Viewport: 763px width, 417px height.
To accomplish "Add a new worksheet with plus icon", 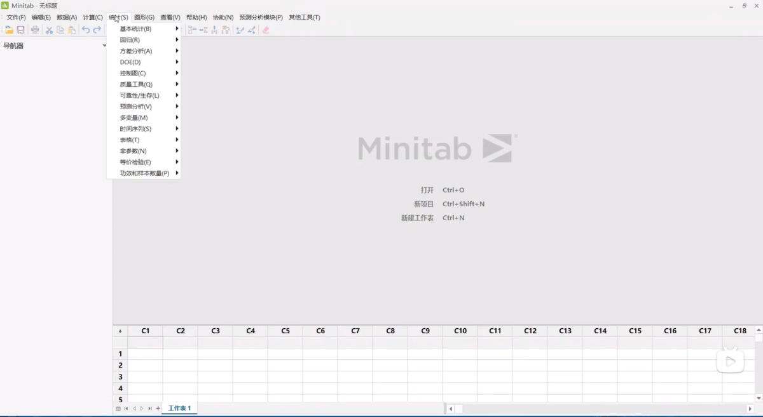I will pyautogui.click(x=158, y=409).
